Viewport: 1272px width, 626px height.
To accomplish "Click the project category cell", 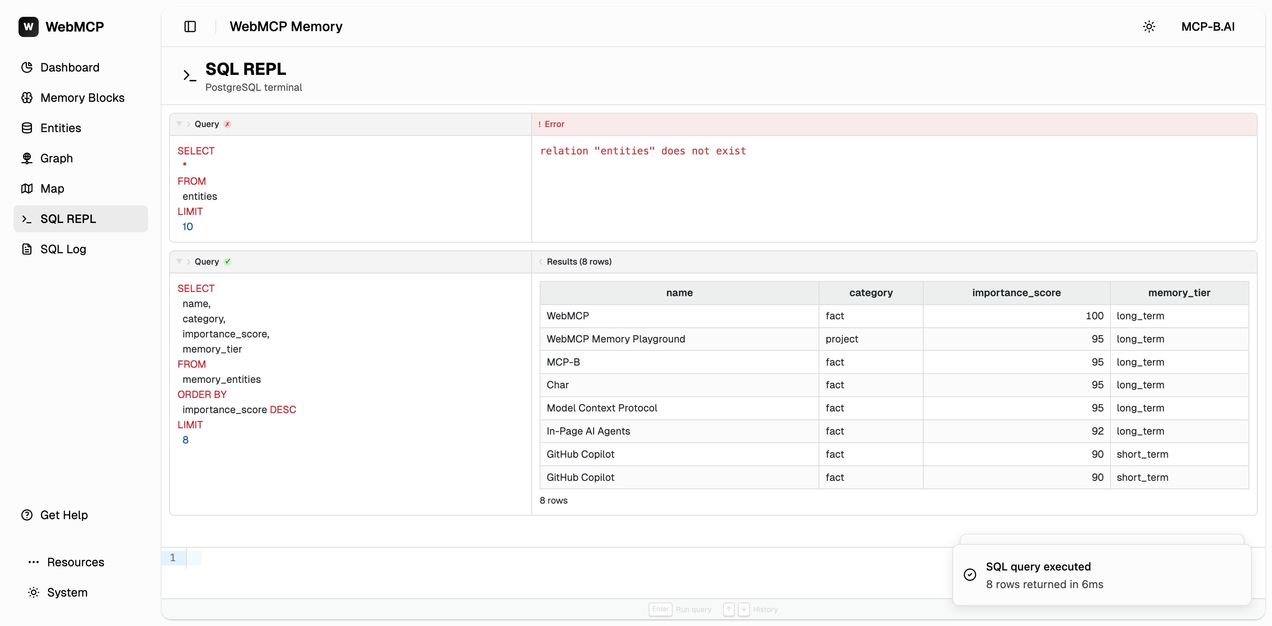I will 871,339.
